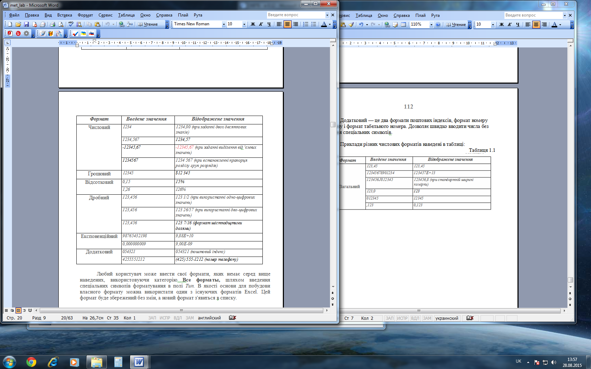Click bulleted list icon in front window
591x369 pixels.
tap(314, 24)
